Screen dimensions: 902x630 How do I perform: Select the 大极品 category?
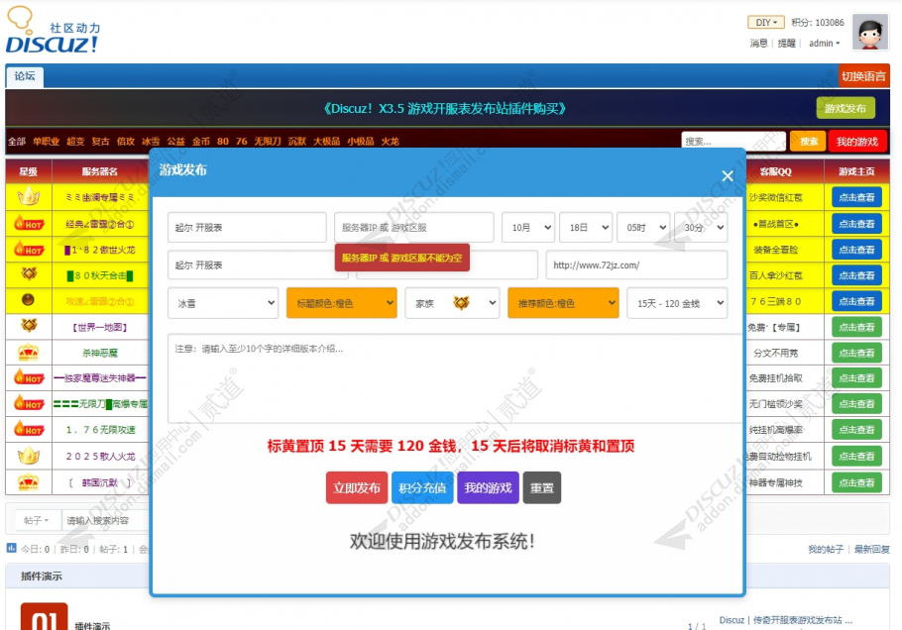pos(327,142)
